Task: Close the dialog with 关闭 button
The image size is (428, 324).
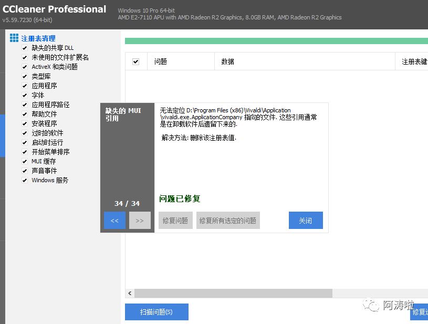Action: (x=306, y=220)
